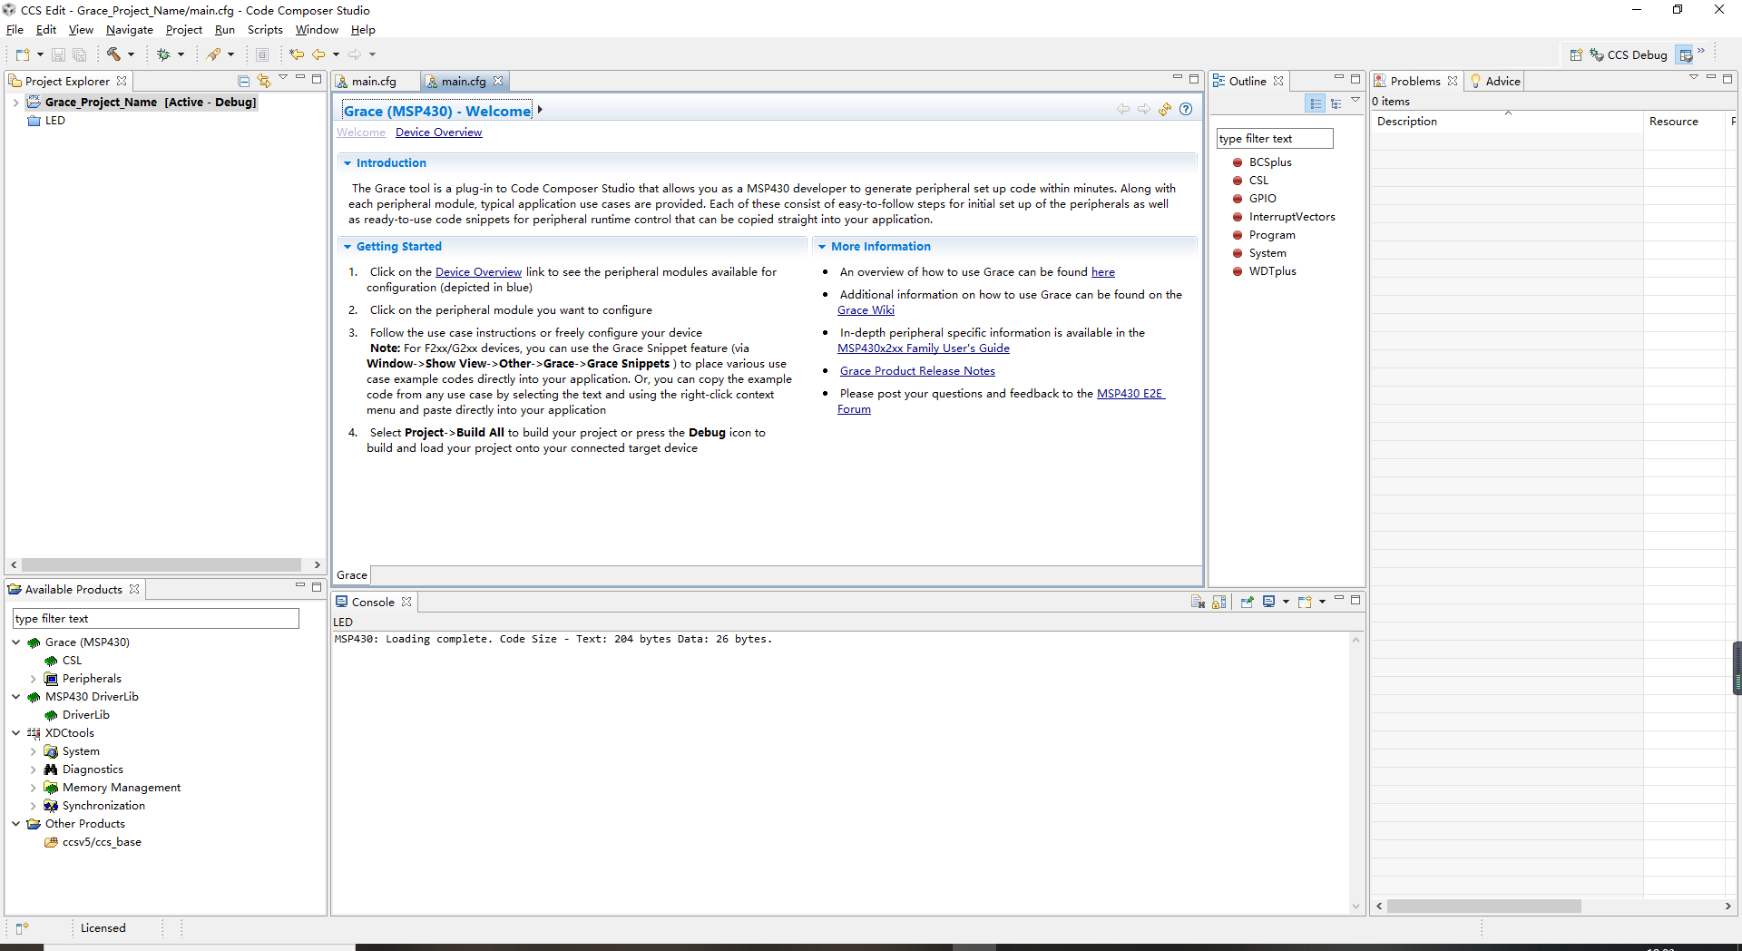The image size is (1742, 951).
Task: Click the Build hammer icon
Action: tap(113, 54)
